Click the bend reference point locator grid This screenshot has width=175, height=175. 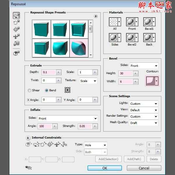(x=68, y=90)
